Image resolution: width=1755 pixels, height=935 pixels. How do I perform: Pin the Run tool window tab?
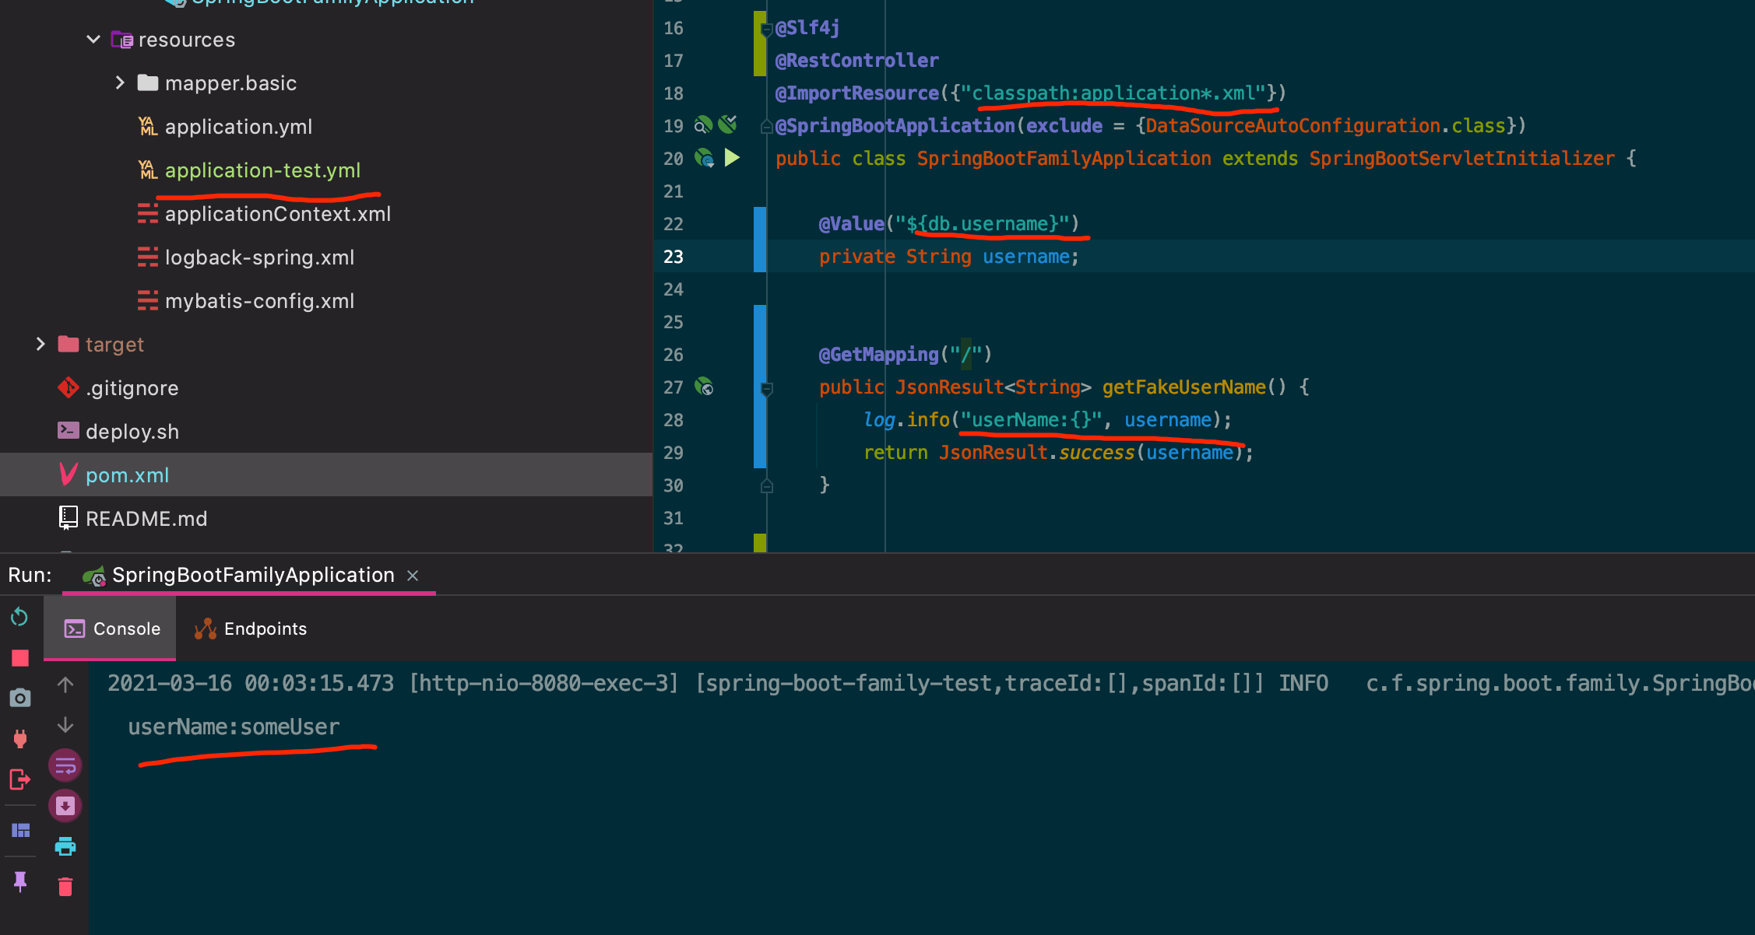click(x=19, y=881)
